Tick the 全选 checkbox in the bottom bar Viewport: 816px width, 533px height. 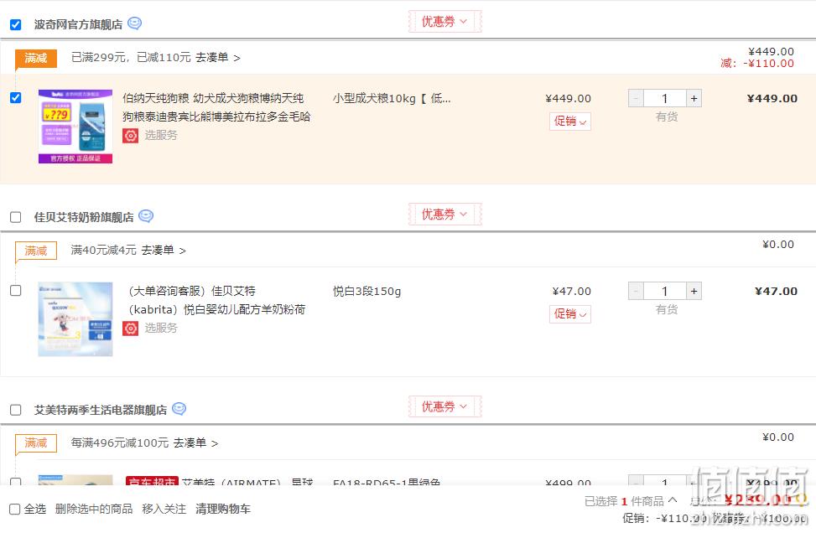point(15,509)
